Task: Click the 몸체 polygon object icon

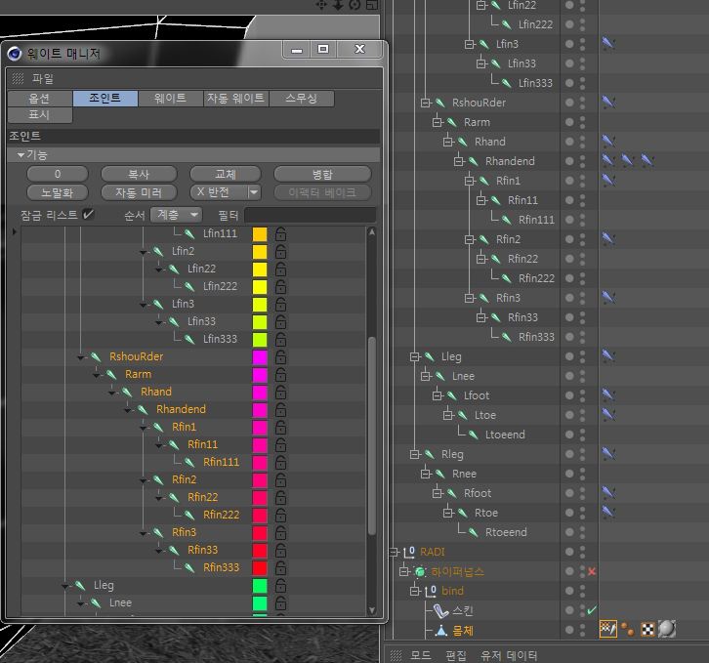Action: pos(440,630)
